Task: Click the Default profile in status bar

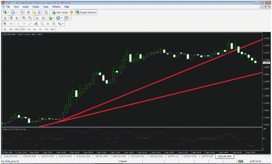Action: point(123,161)
